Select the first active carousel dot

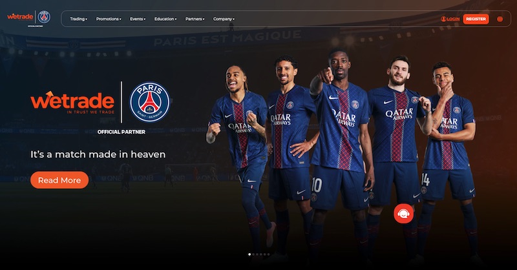249,254
